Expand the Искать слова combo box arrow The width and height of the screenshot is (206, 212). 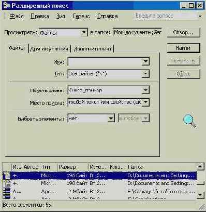tap(145, 90)
